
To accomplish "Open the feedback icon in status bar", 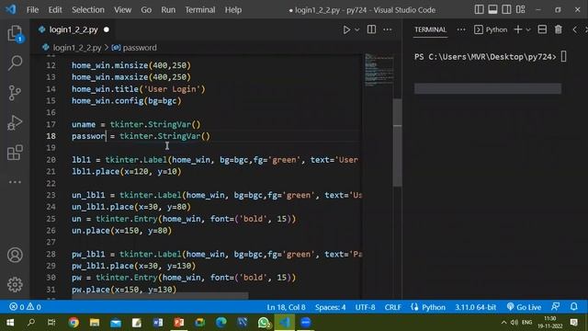I will (555, 306).
